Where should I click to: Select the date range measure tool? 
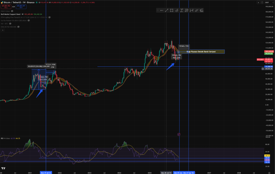click(x=192, y=10)
